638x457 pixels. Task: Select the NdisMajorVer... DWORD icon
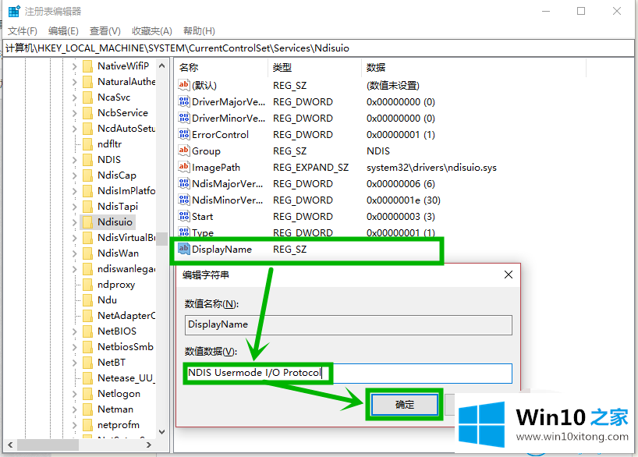coord(184,183)
